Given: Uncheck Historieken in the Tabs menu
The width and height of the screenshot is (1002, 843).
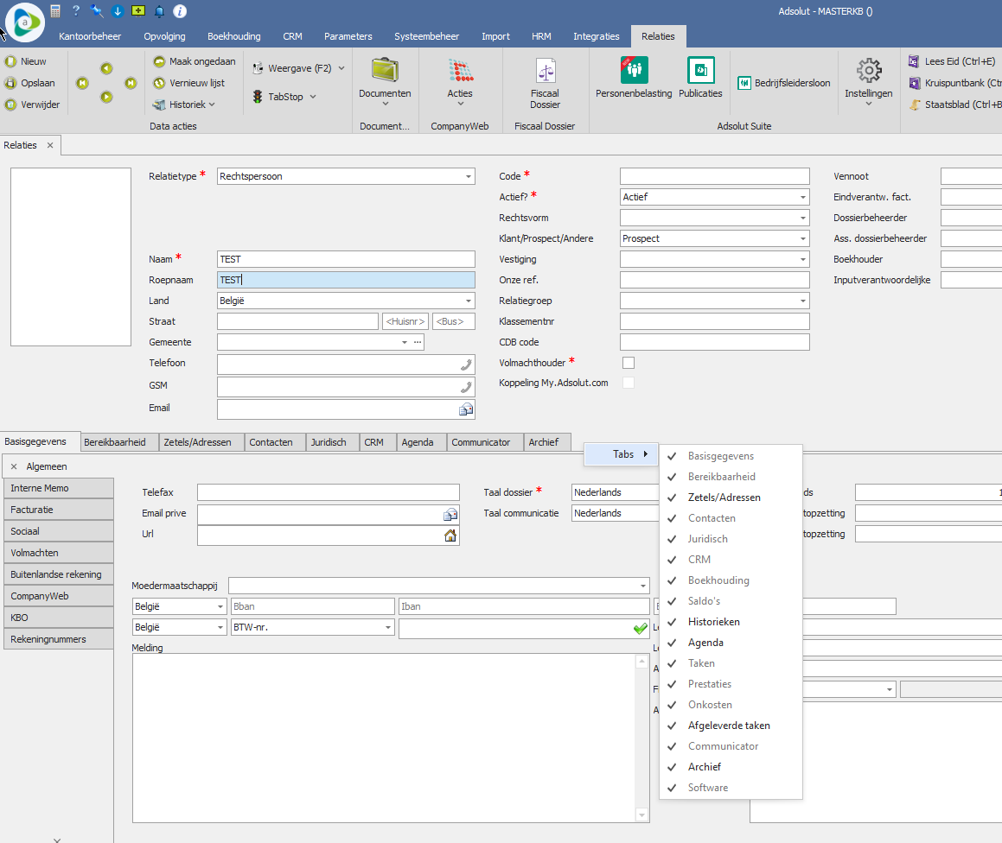Looking at the screenshot, I should click(713, 622).
